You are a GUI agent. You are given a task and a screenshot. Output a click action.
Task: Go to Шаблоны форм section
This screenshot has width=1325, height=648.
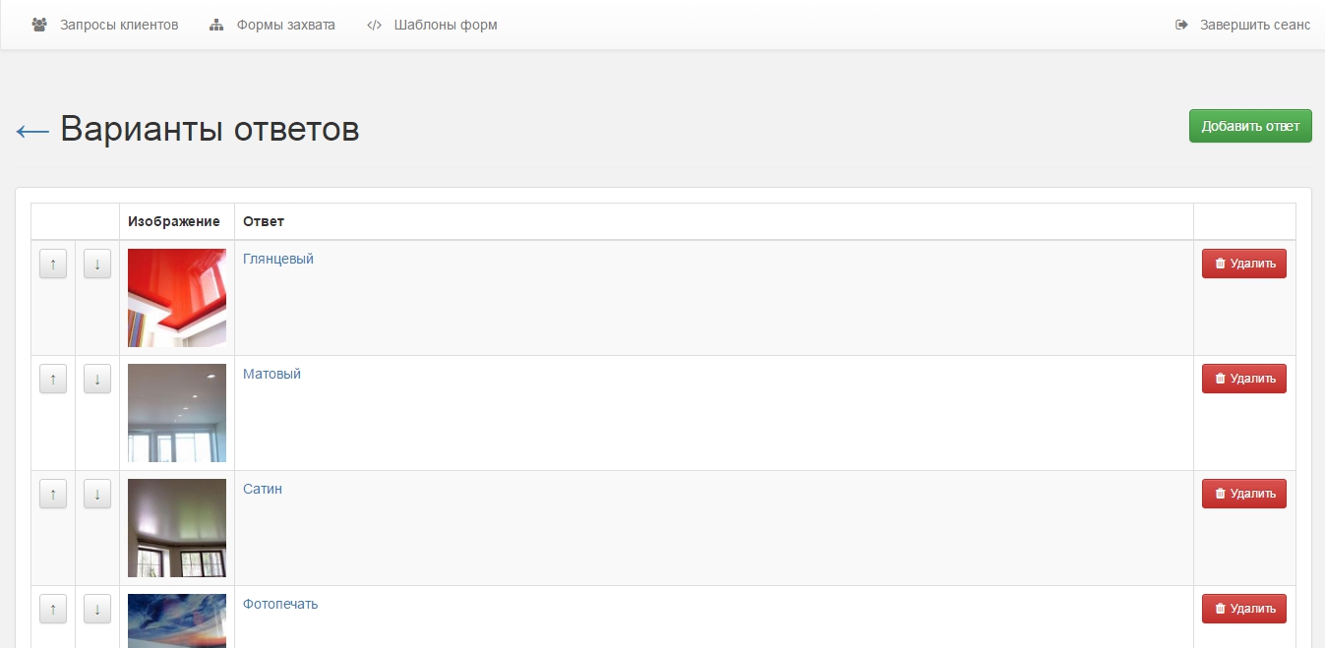coord(432,25)
